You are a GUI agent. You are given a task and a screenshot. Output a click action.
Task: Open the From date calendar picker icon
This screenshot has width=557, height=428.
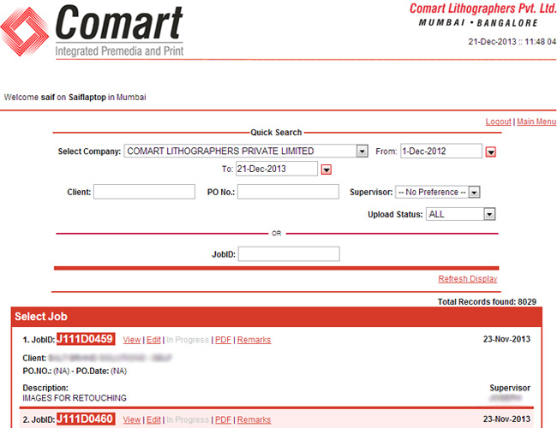(490, 152)
